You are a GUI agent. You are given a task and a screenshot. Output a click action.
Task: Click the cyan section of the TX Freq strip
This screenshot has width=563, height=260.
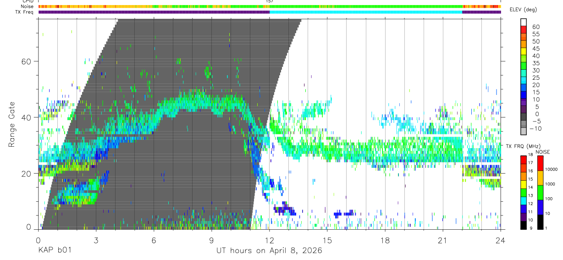click(x=366, y=12)
